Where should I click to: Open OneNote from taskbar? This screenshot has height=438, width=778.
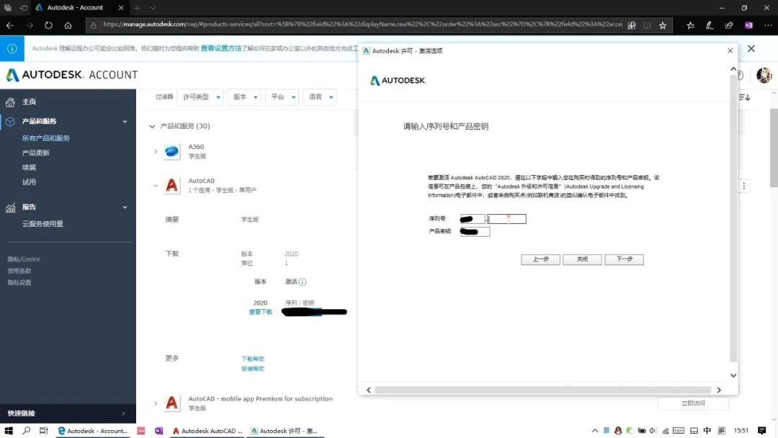[x=158, y=431]
